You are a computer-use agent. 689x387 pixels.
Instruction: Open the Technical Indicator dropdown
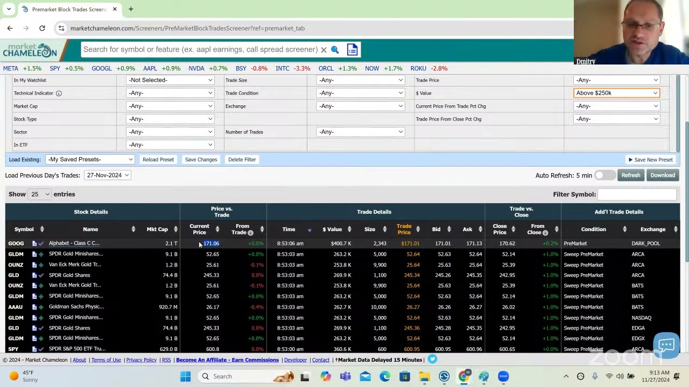(170, 93)
